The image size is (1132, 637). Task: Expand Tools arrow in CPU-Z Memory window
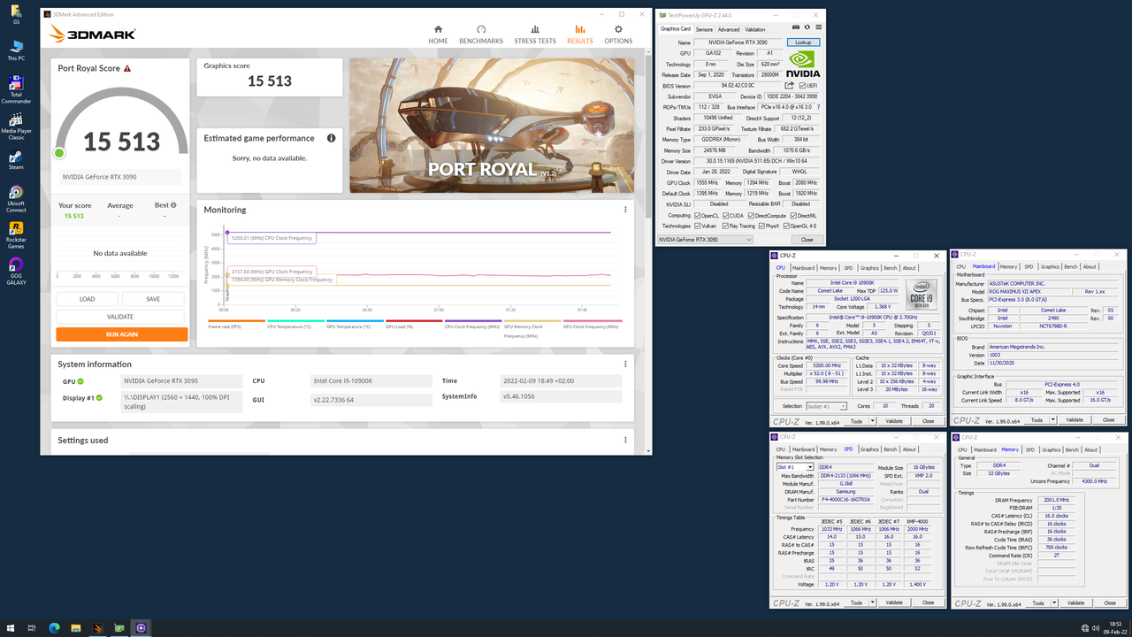coord(1056,602)
